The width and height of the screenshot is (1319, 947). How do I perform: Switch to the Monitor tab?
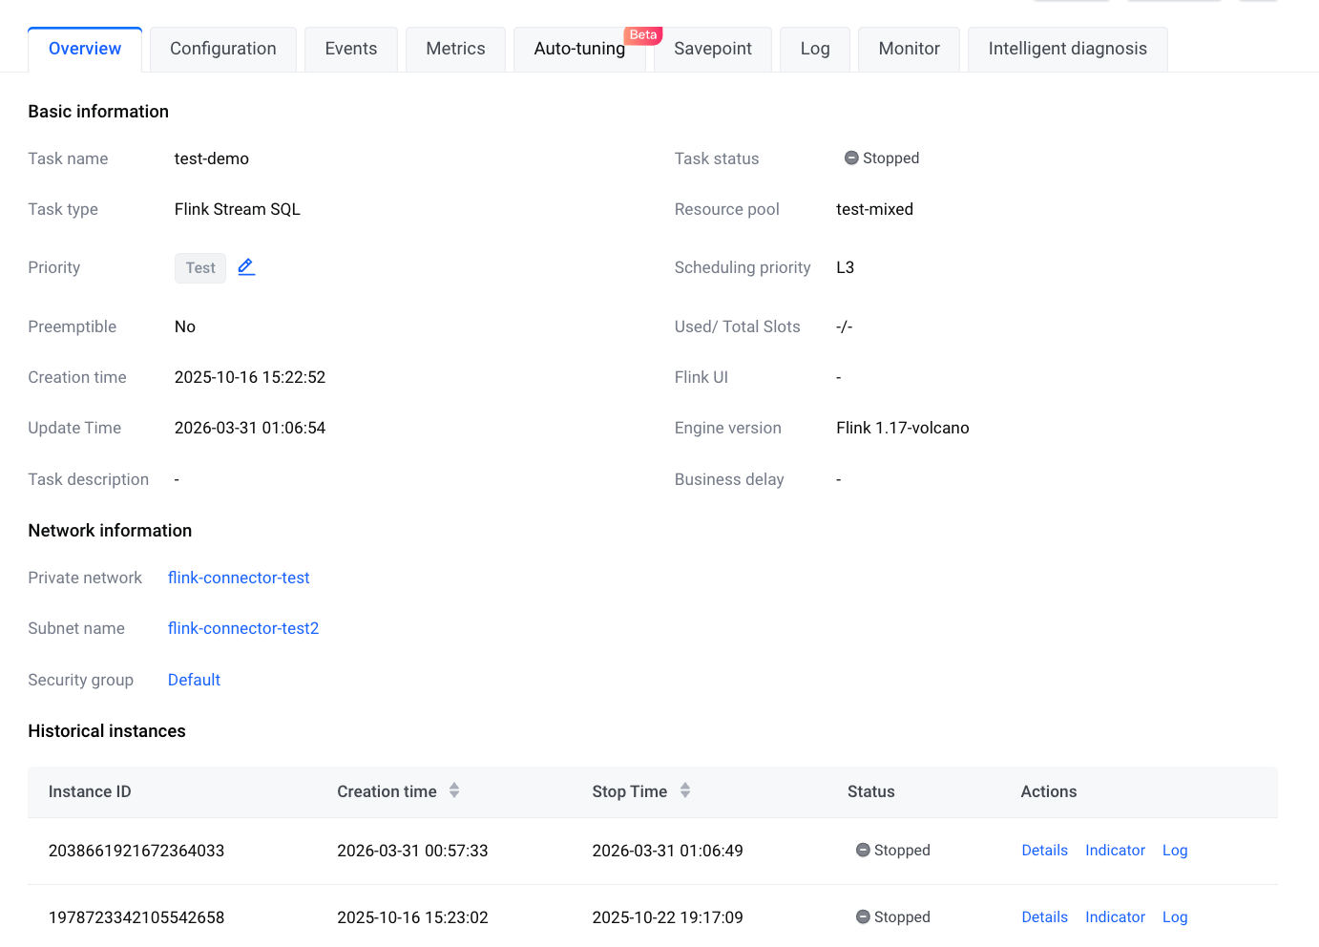[909, 49]
